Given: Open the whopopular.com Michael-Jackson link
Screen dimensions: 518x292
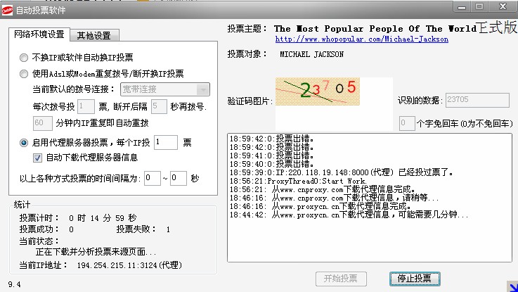Looking at the screenshot, I should (362, 39).
